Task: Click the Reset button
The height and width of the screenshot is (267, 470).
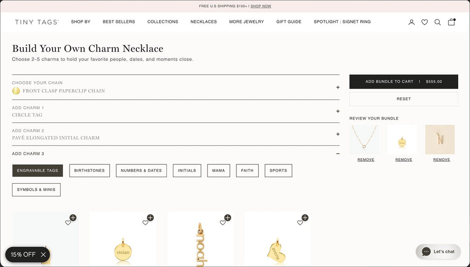Action: click(x=403, y=99)
